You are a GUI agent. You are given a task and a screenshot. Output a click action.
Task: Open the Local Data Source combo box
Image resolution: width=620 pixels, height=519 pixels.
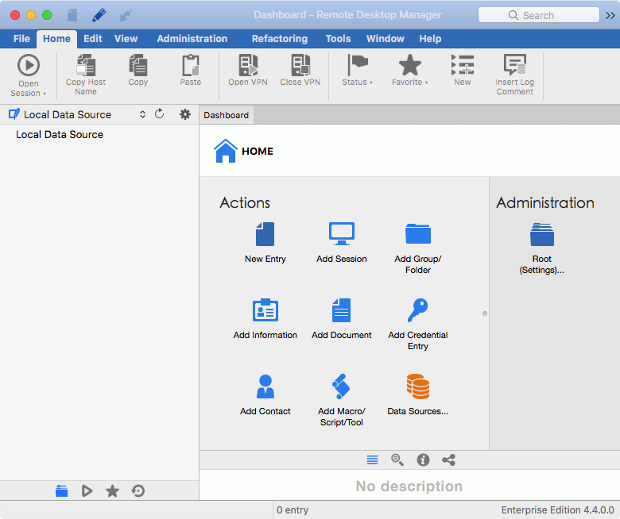(77, 114)
